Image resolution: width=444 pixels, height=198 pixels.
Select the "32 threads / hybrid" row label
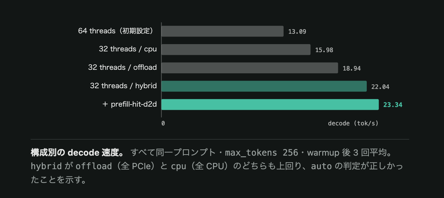[x=124, y=86]
